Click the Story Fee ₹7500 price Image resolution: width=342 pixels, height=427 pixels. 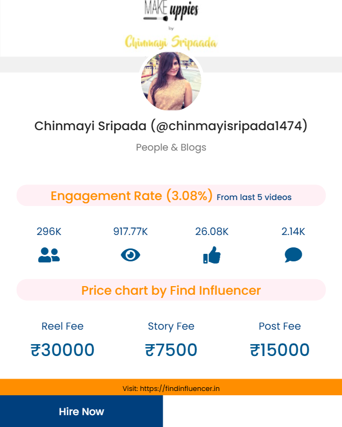click(x=171, y=350)
